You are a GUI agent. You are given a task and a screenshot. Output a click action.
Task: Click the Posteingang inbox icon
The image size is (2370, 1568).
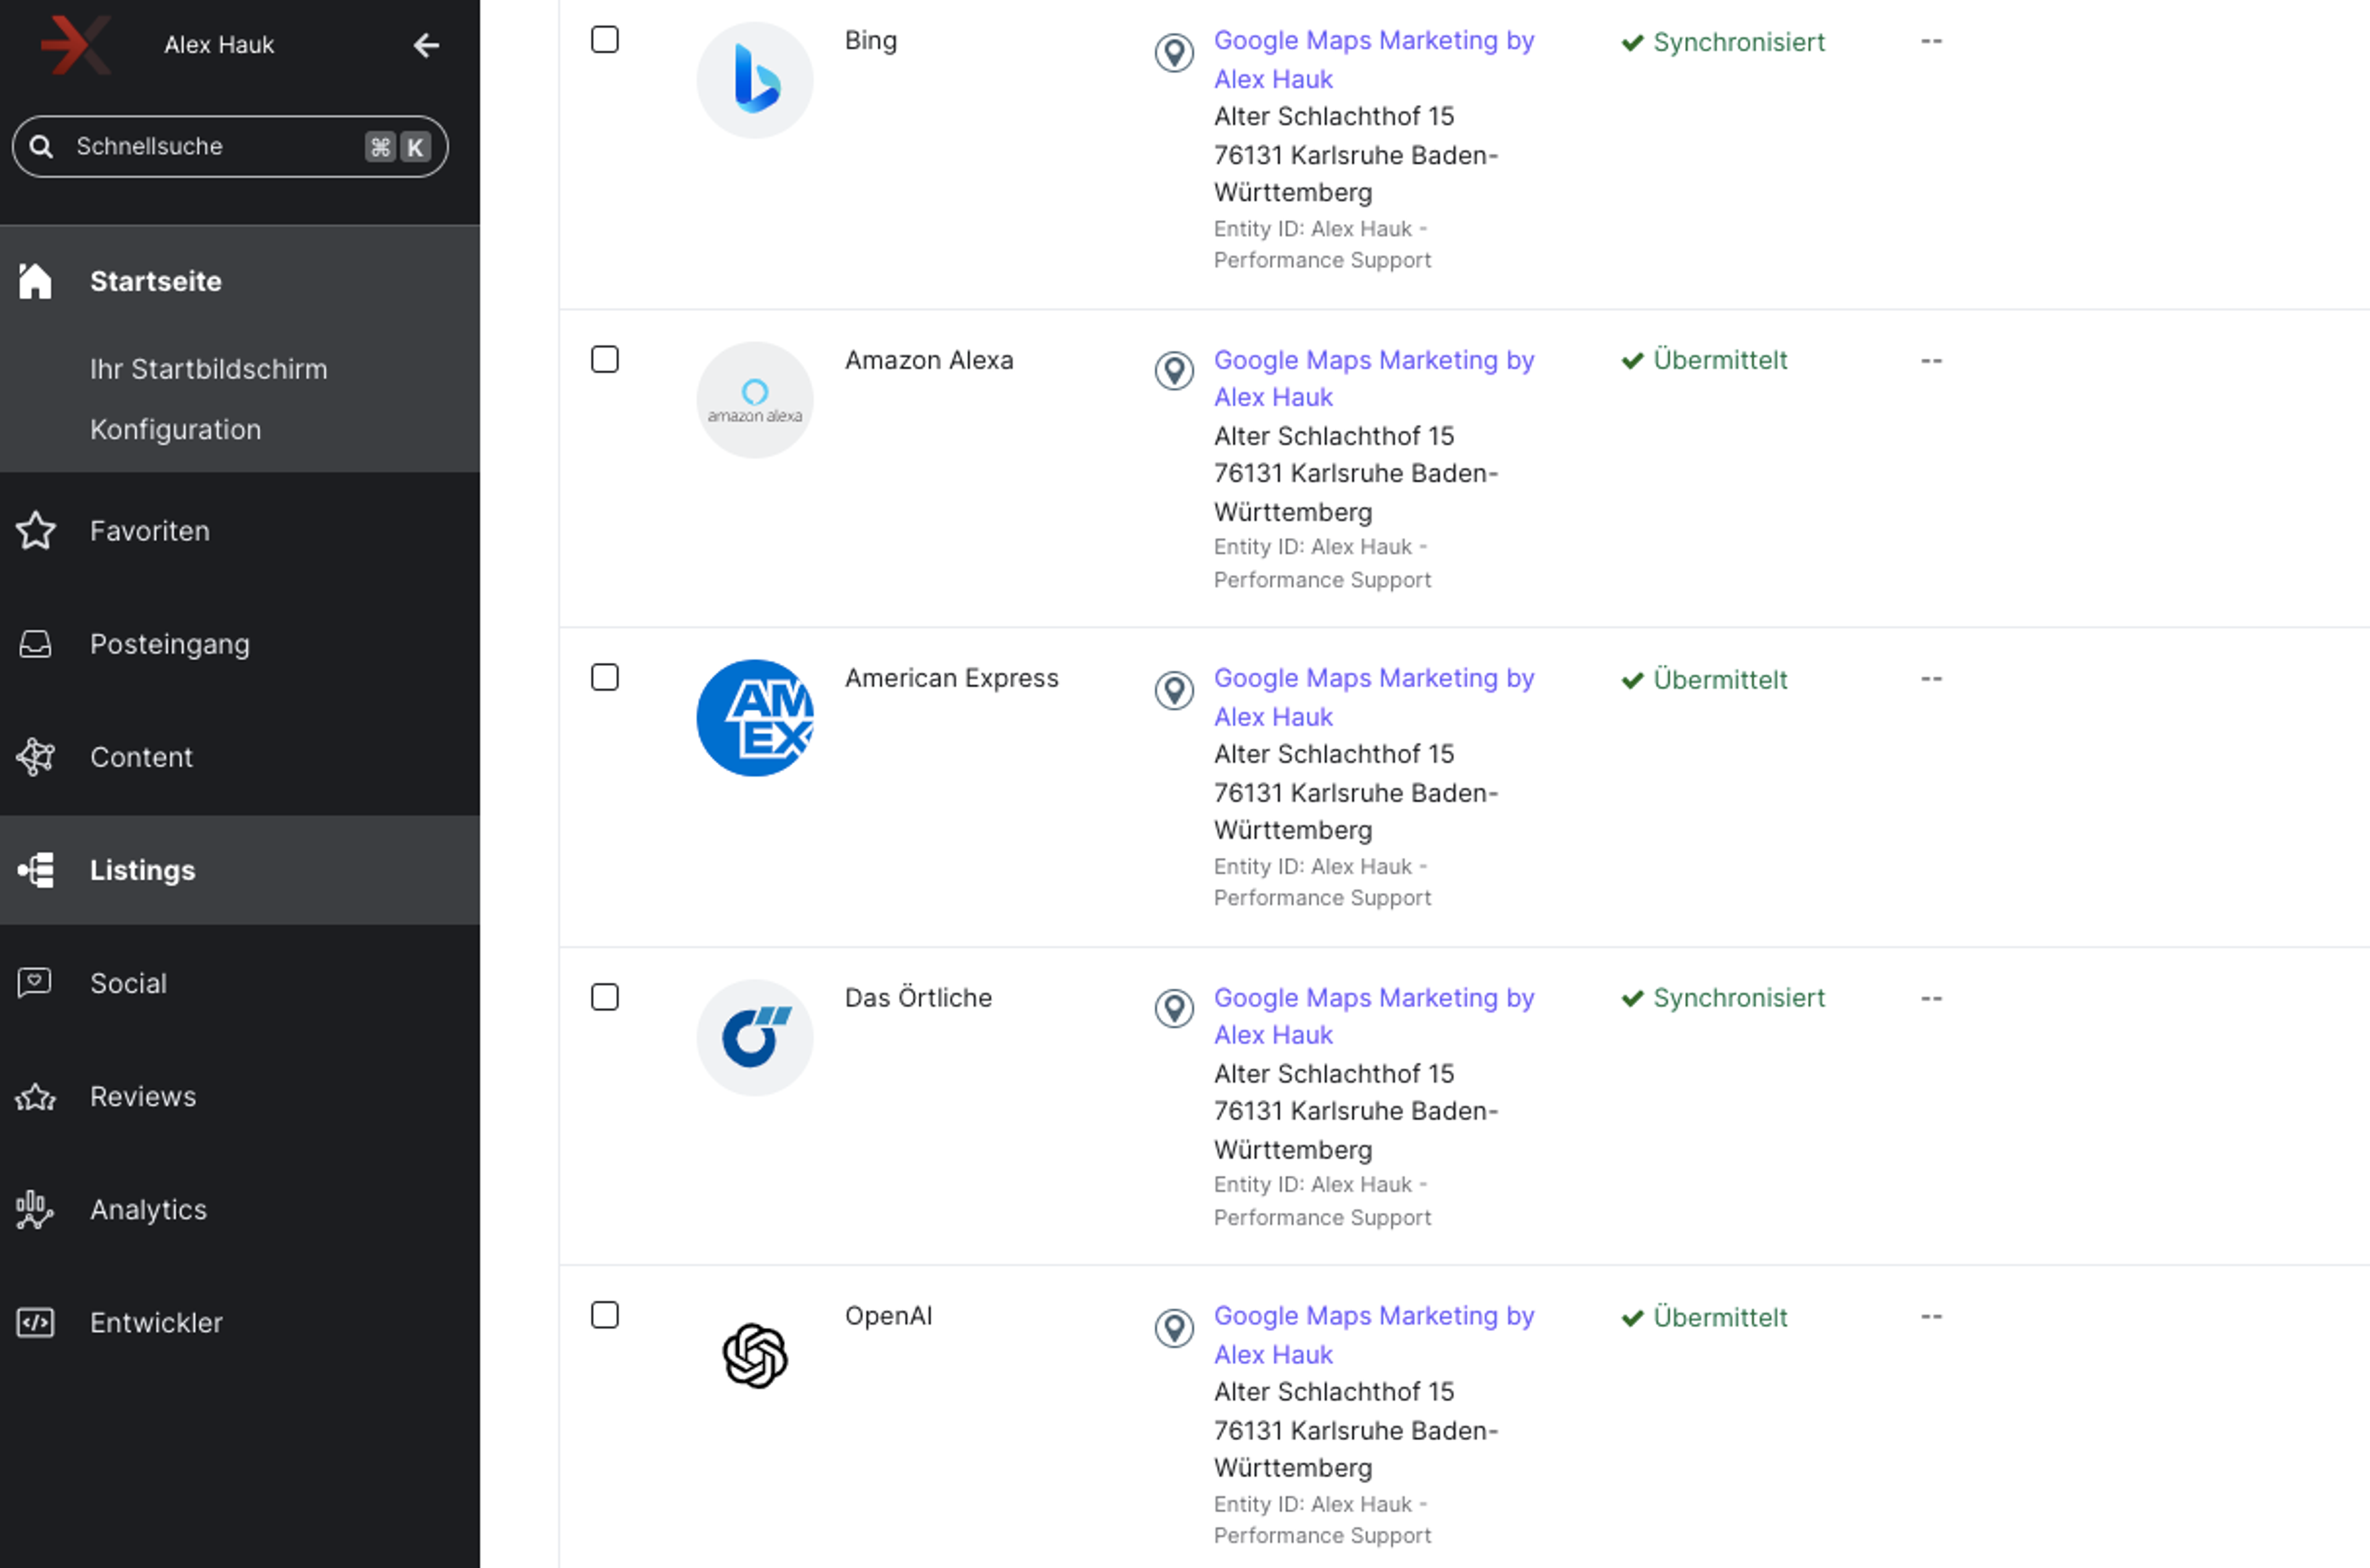tap(35, 644)
